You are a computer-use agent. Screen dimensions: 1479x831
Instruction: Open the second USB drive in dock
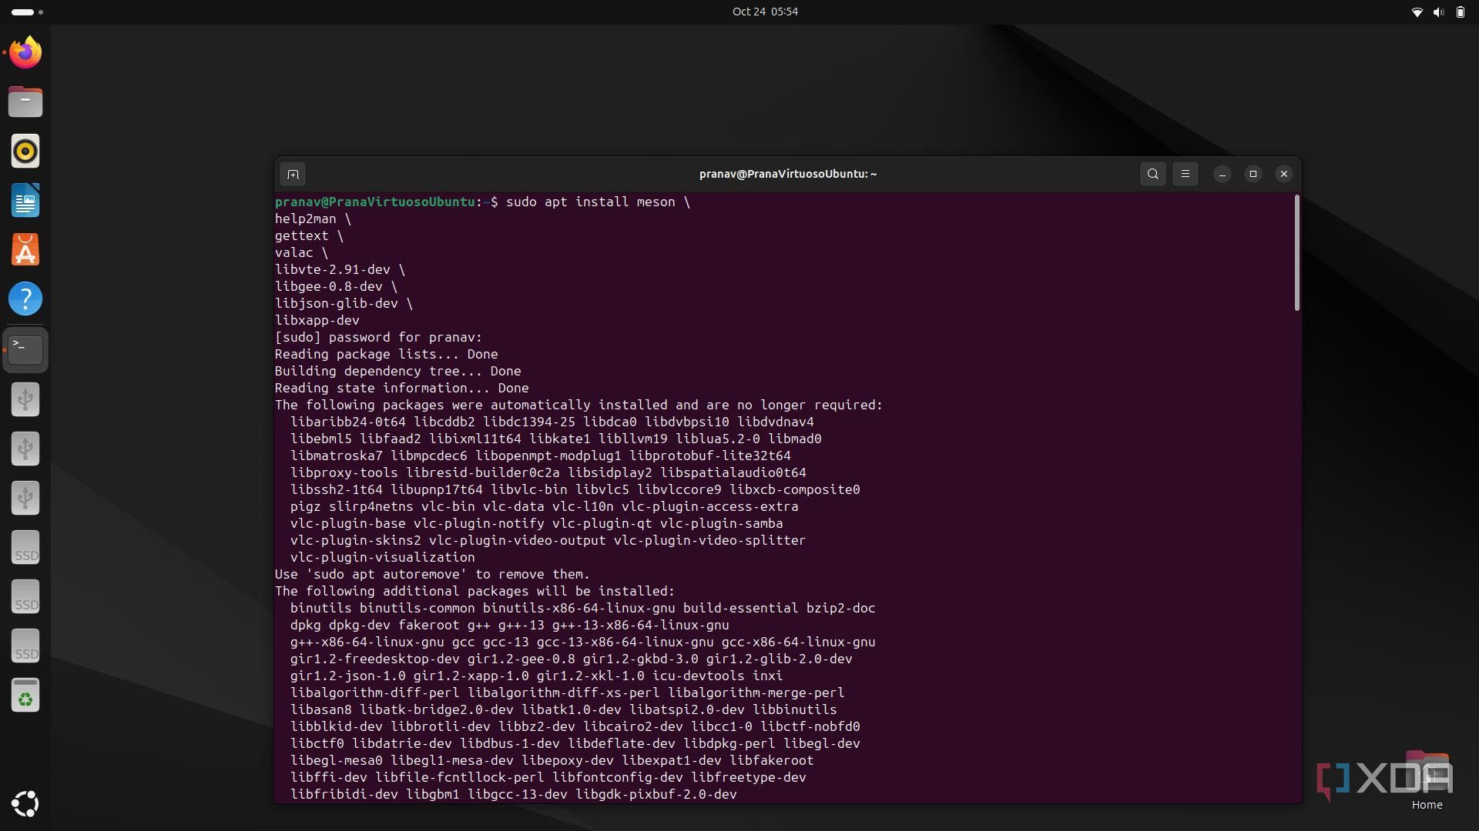pyautogui.click(x=25, y=449)
